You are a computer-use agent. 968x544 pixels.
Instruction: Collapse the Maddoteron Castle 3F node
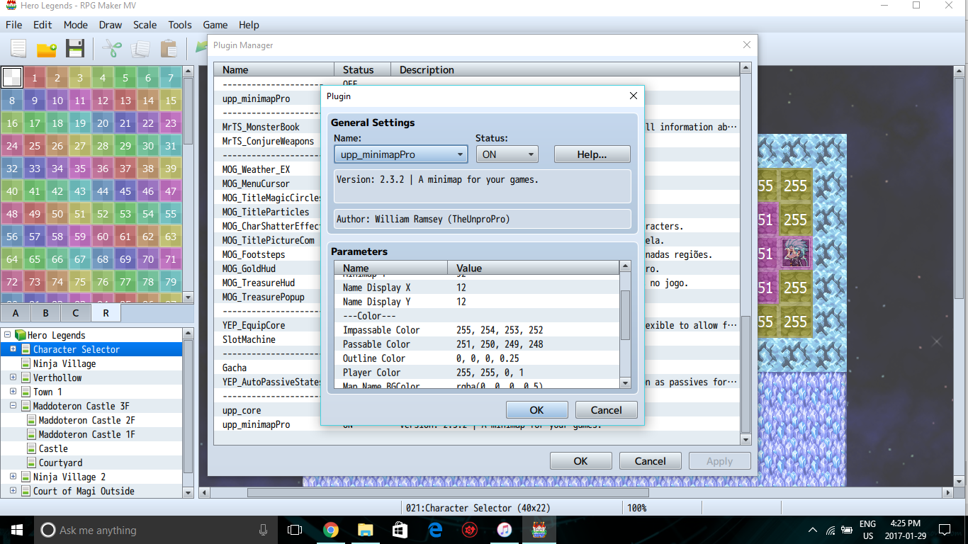(13, 406)
